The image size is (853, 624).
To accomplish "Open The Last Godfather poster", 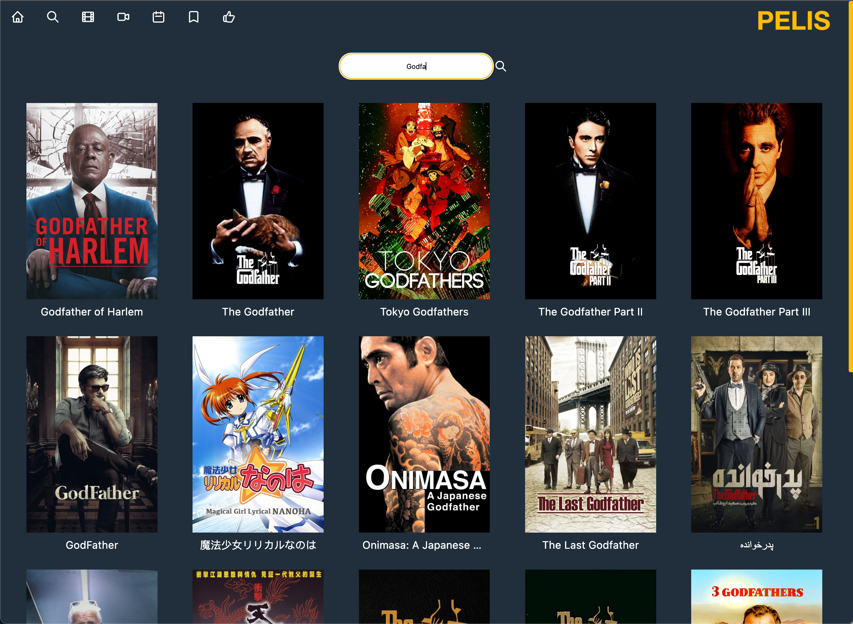I will (x=590, y=434).
